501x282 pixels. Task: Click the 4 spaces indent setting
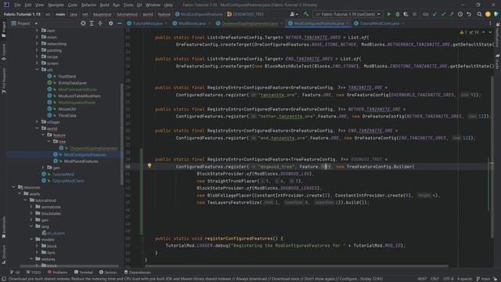(464, 279)
